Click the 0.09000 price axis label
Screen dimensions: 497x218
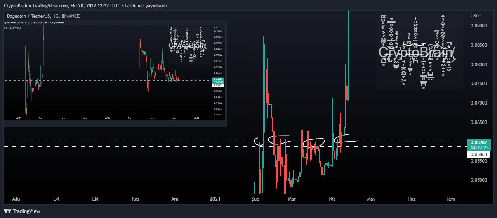click(478, 26)
